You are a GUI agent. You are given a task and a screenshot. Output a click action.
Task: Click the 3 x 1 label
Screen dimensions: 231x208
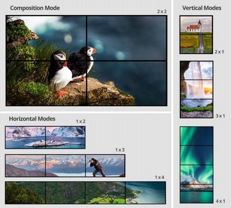click(x=221, y=116)
